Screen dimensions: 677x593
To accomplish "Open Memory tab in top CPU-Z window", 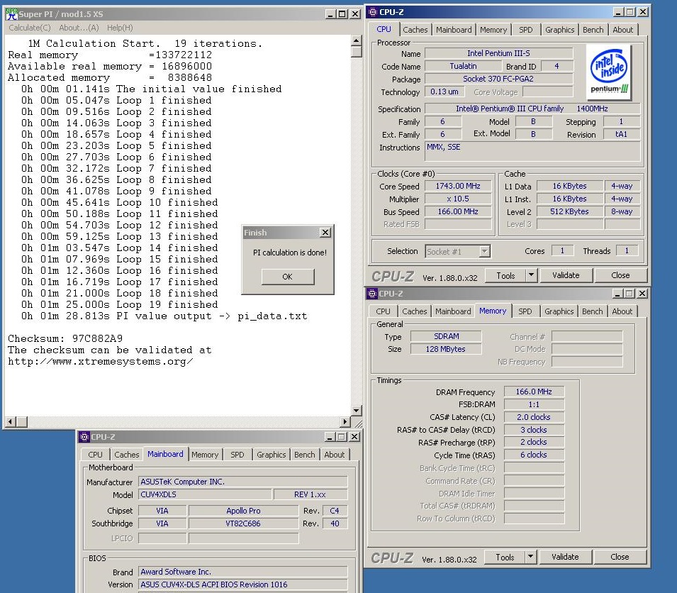I will click(493, 30).
